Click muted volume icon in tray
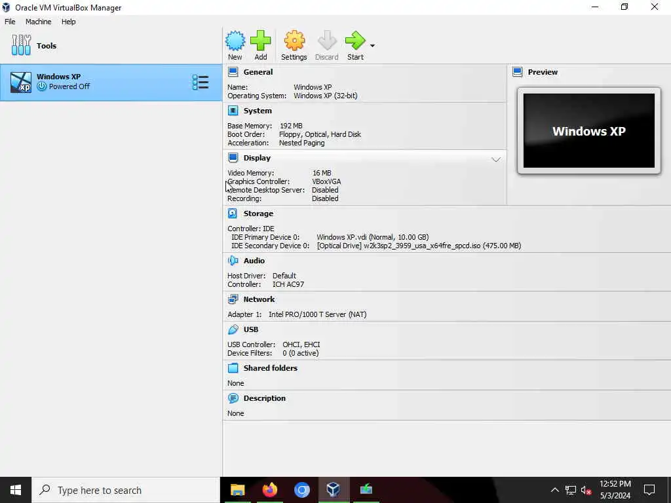This screenshot has height=503, width=671. point(586,490)
